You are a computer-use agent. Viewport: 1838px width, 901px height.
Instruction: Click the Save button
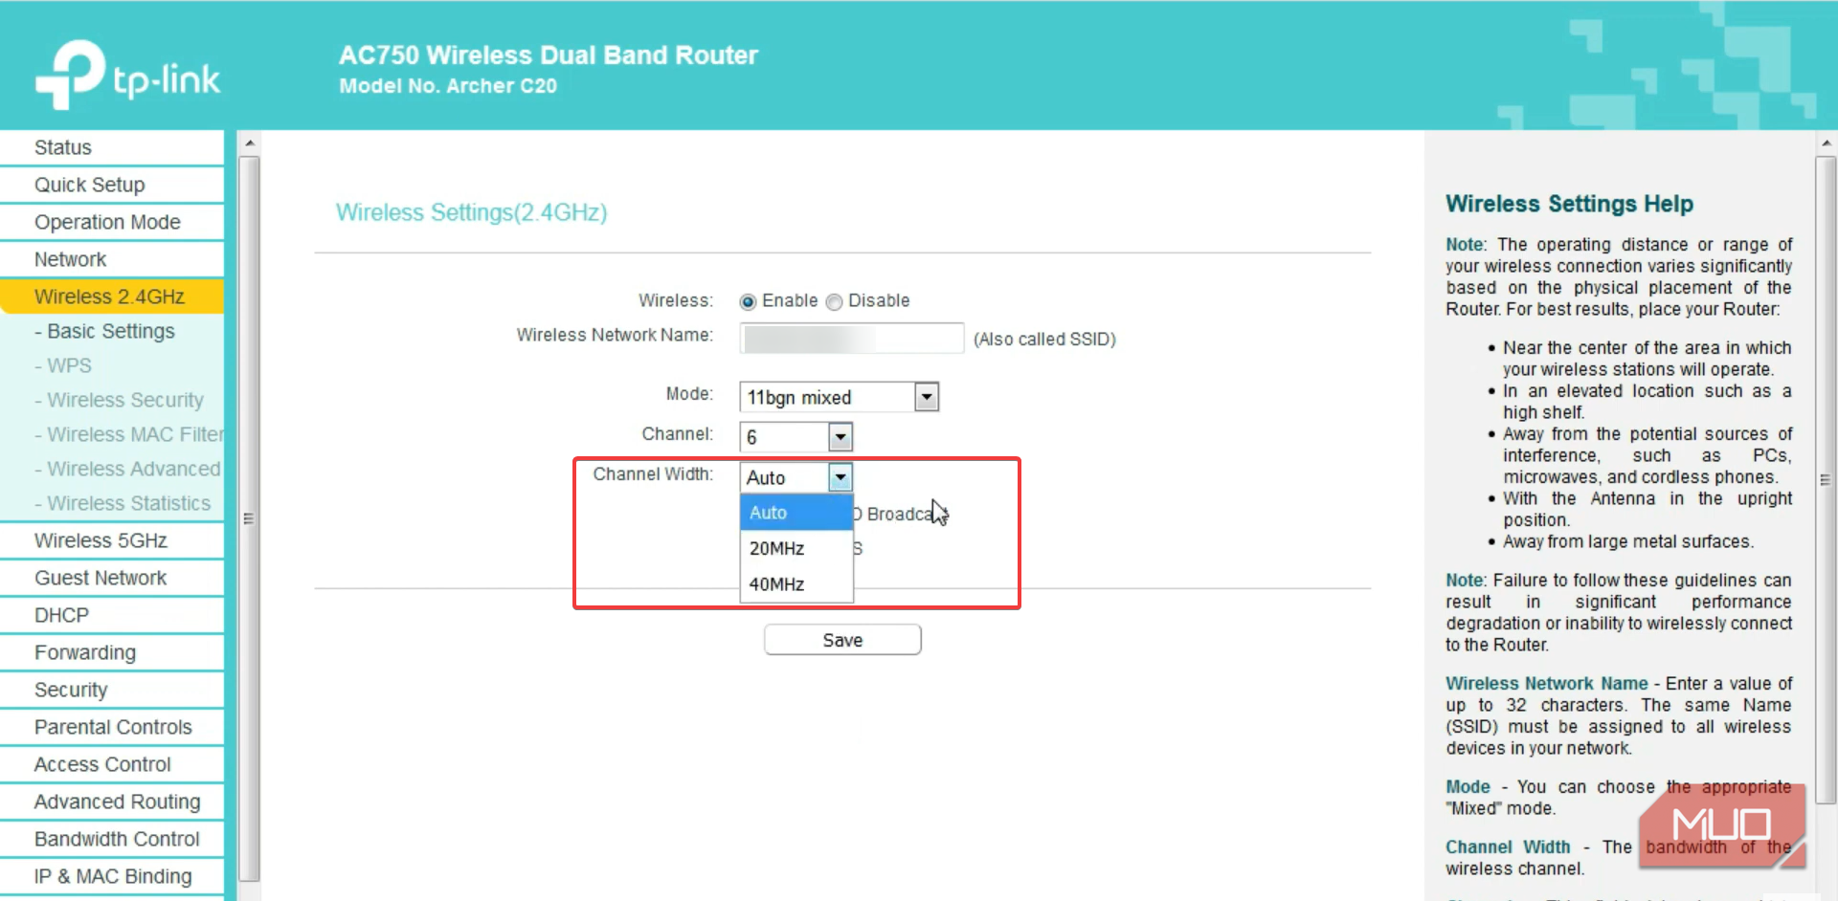pyautogui.click(x=842, y=640)
